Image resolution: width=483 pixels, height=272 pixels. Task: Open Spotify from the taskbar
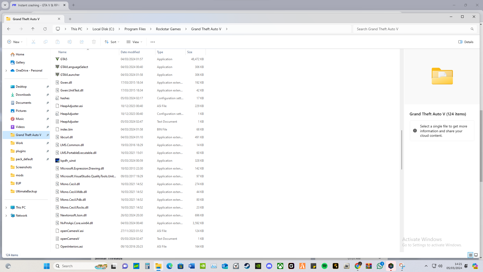(x=325, y=266)
